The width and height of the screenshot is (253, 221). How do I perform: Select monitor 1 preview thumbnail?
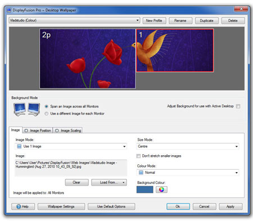click(175, 51)
